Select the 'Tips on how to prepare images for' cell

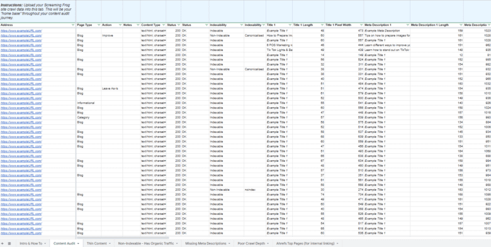[x=387, y=36]
